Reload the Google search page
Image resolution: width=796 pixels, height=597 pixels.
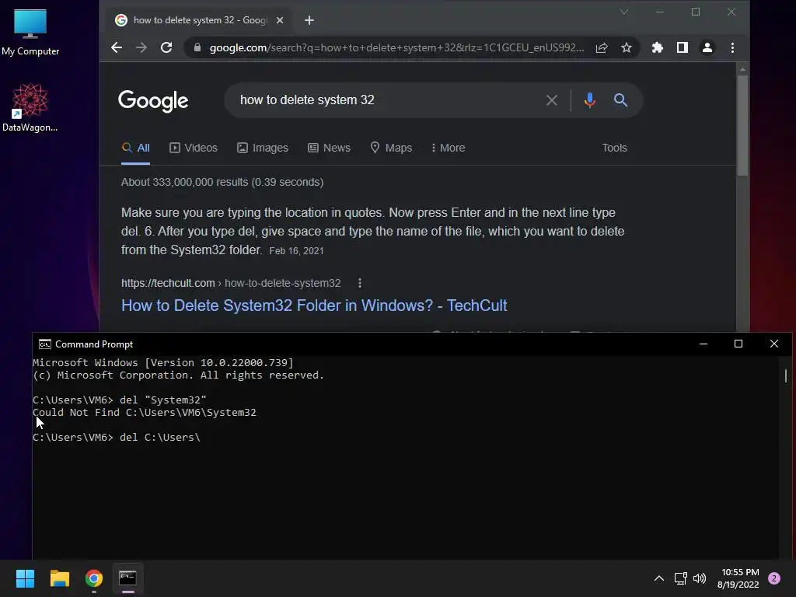166,47
